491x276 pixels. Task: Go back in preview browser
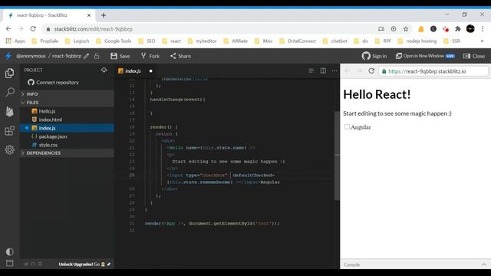[x=348, y=71]
